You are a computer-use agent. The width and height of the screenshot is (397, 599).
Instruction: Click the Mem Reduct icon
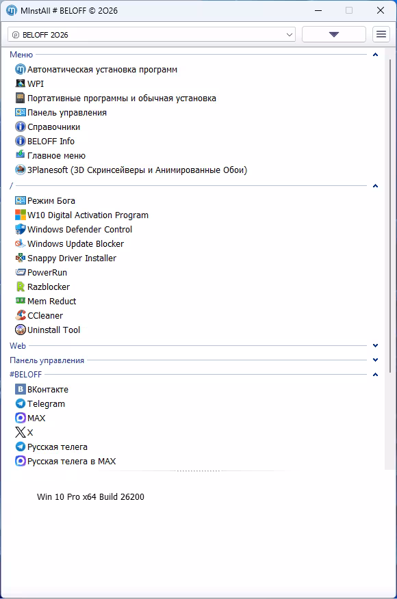point(21,301)
